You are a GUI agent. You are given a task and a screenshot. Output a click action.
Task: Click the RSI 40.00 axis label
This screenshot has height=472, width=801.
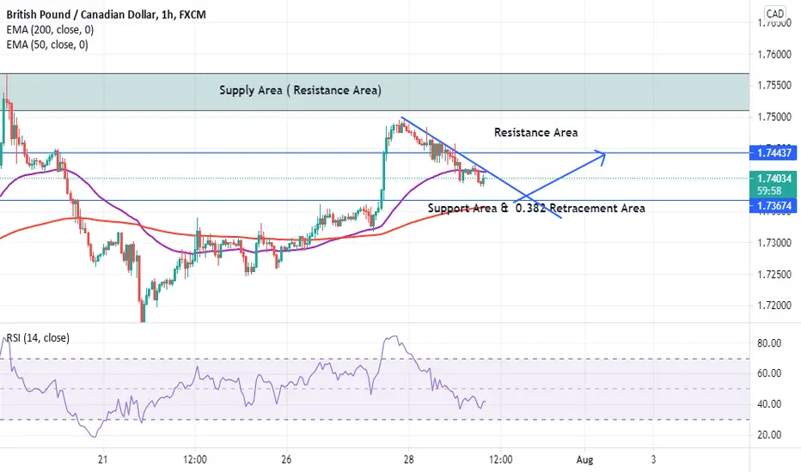tap(769, 404)
